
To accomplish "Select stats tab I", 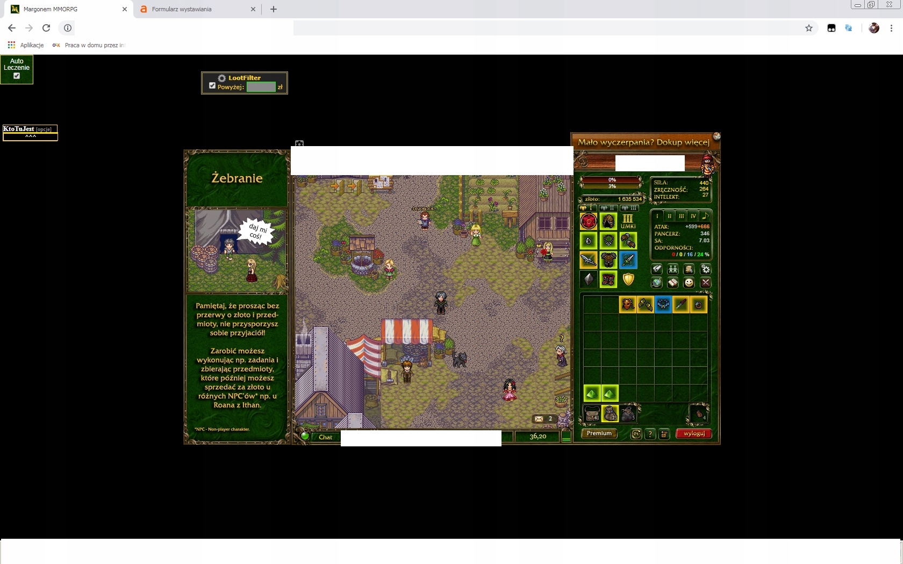I will (x=657, y=216).
